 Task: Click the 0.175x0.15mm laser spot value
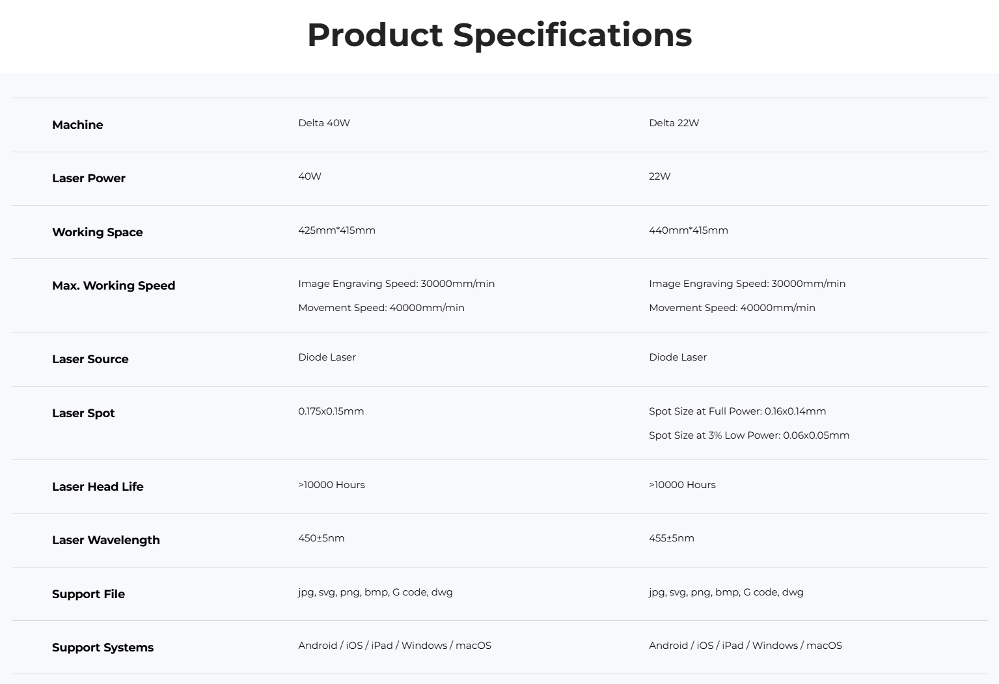[331, 411]
